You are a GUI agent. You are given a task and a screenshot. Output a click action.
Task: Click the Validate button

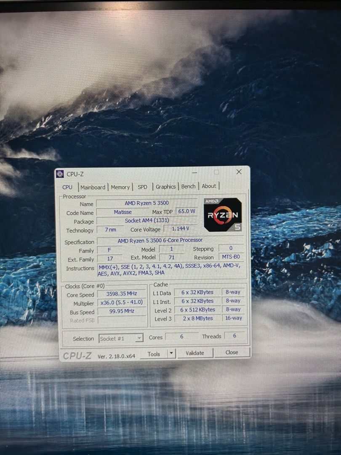pos(195,353)
